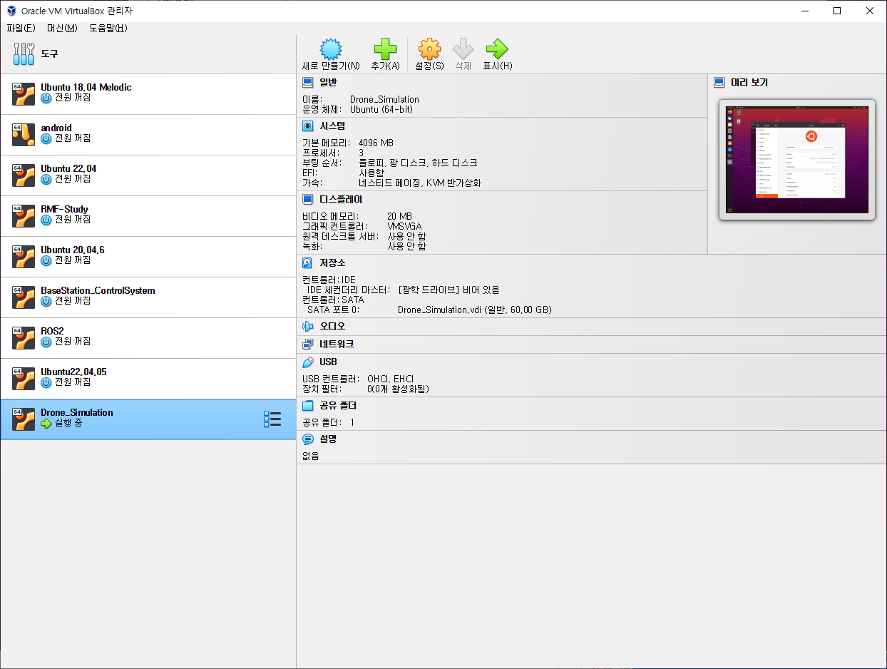Image resolution: width=887 pixels, height=669 pixels.
Task: Click the USB section icon
Action: click(308, 362)
